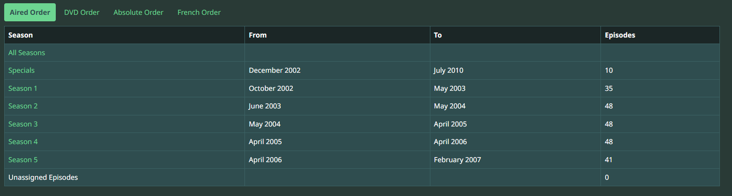Image resolution: width=732 pixels, height=196 pixels.
Task: Click the July 2010 date cell
Action: (448, 70)
